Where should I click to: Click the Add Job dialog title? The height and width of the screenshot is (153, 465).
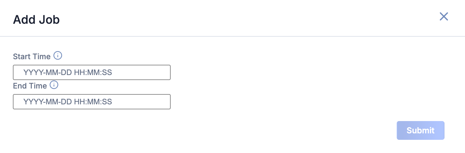pyautogui.click(x=36, y=20)
